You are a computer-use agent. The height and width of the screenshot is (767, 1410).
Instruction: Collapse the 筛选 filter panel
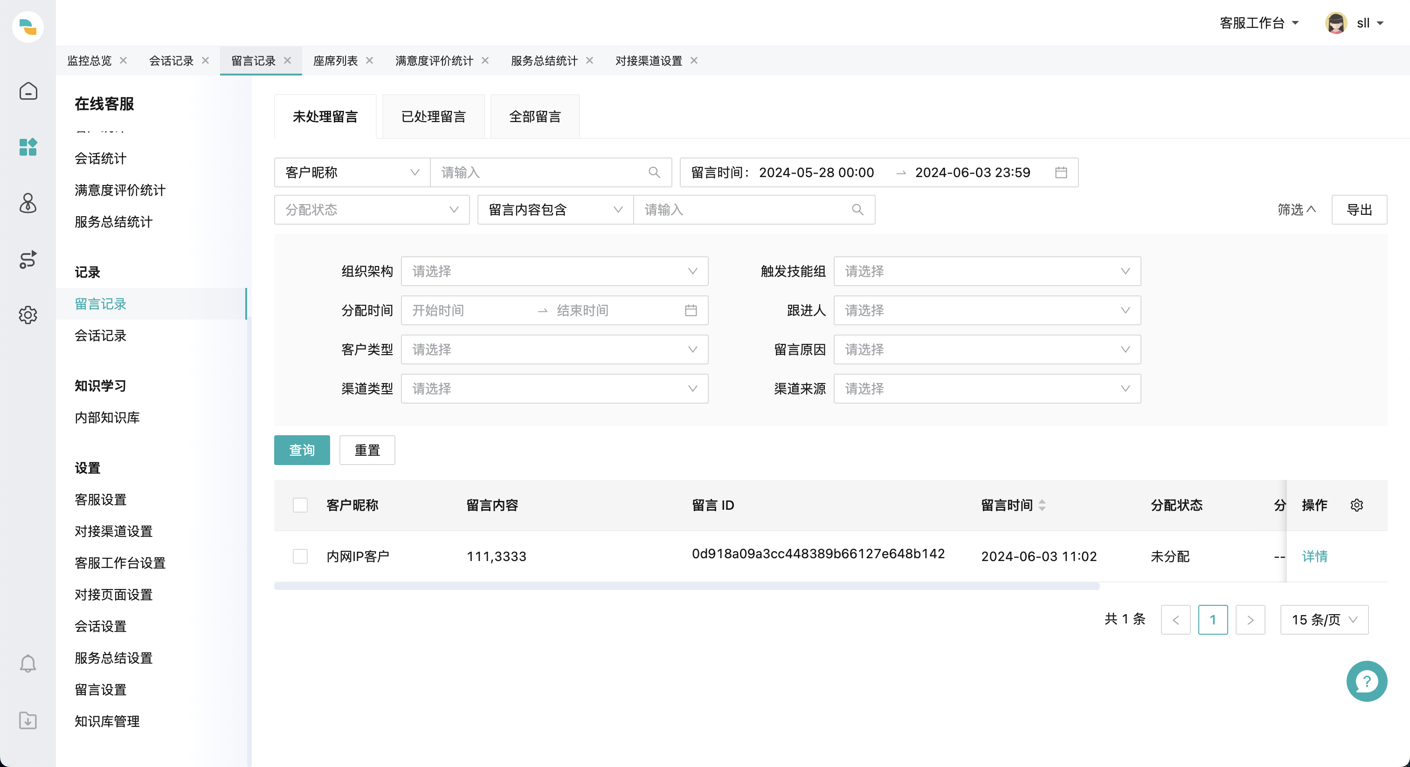pyautogui.click(x=1296, y=210)
